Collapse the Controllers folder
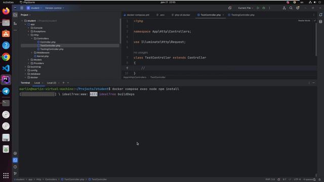The image size is (324, 182). pos(32,38)
